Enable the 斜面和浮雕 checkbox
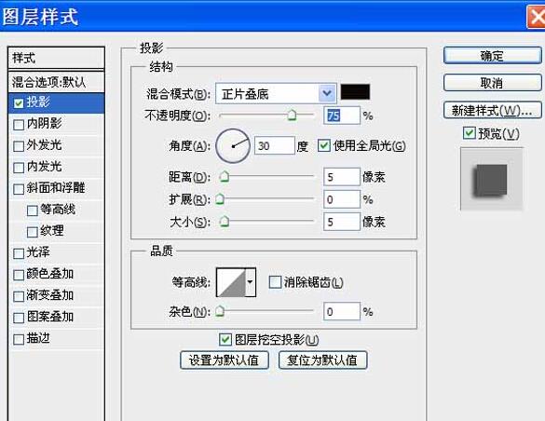This screenshot has width=545, height=421. tap(19, 189)
